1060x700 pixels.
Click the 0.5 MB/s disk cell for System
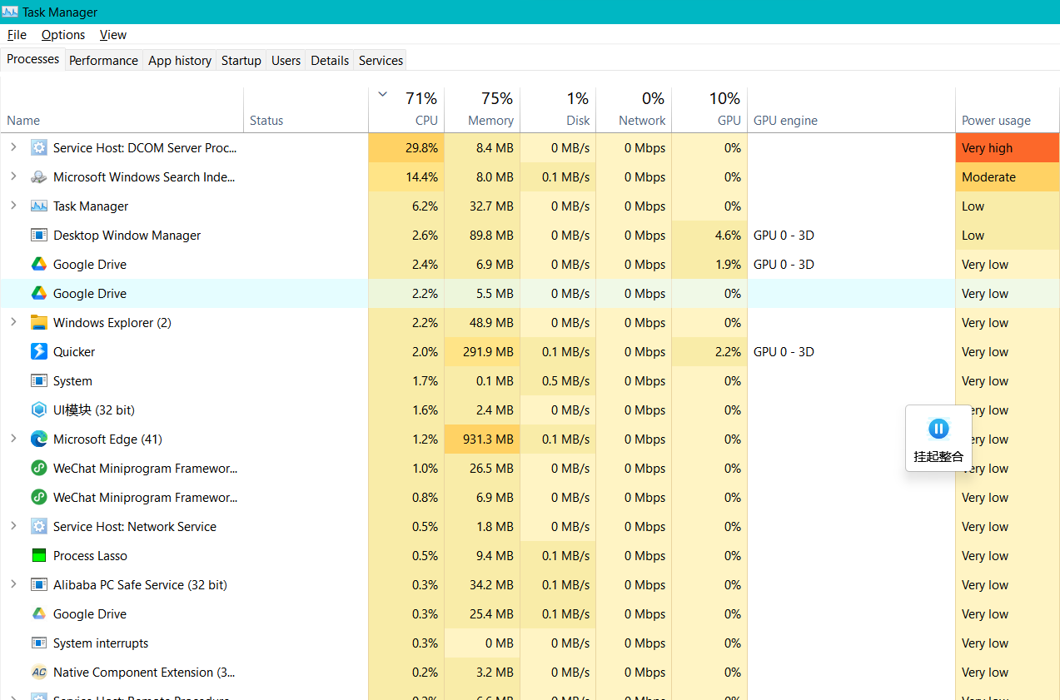[x=558, y=381]
